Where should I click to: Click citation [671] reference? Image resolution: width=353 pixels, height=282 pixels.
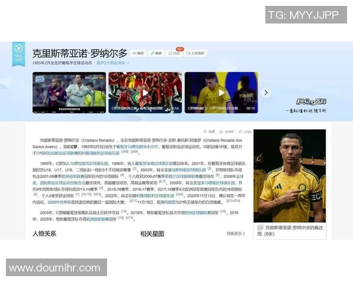(134, 201)
